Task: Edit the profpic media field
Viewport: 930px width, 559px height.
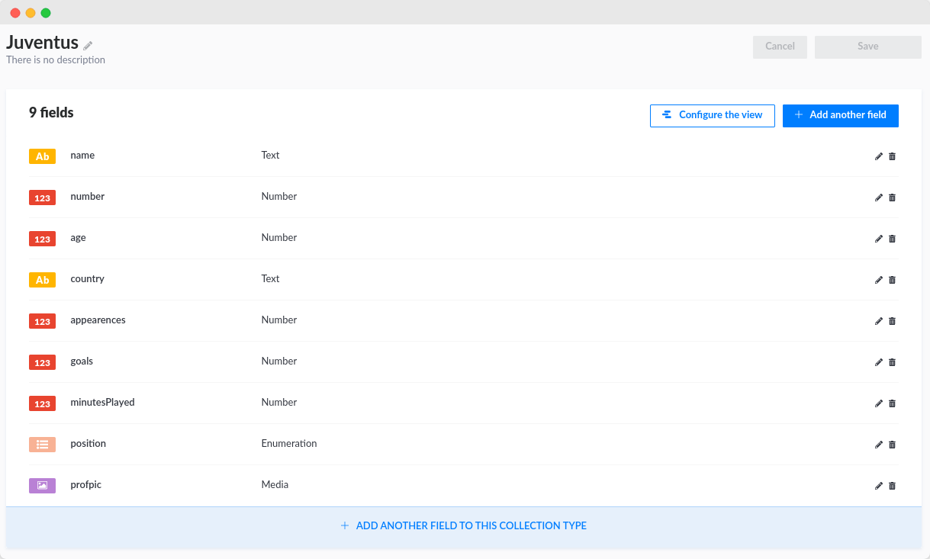Action: (x=879, y=486)
